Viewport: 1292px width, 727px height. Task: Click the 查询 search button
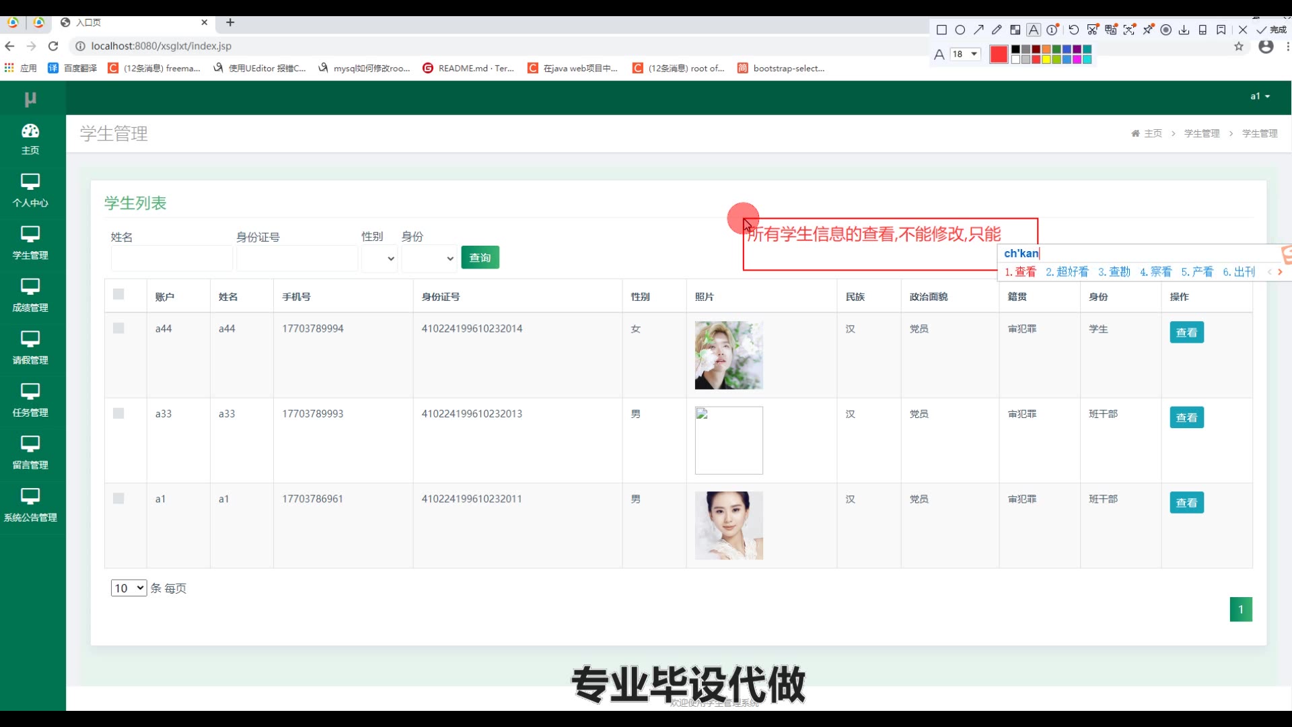click(x=480, y=258)
